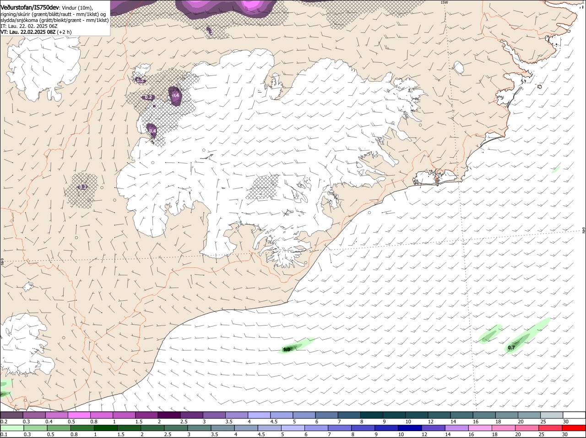
Task: Click the dark green rain cell south of coast
Action: 288,349
